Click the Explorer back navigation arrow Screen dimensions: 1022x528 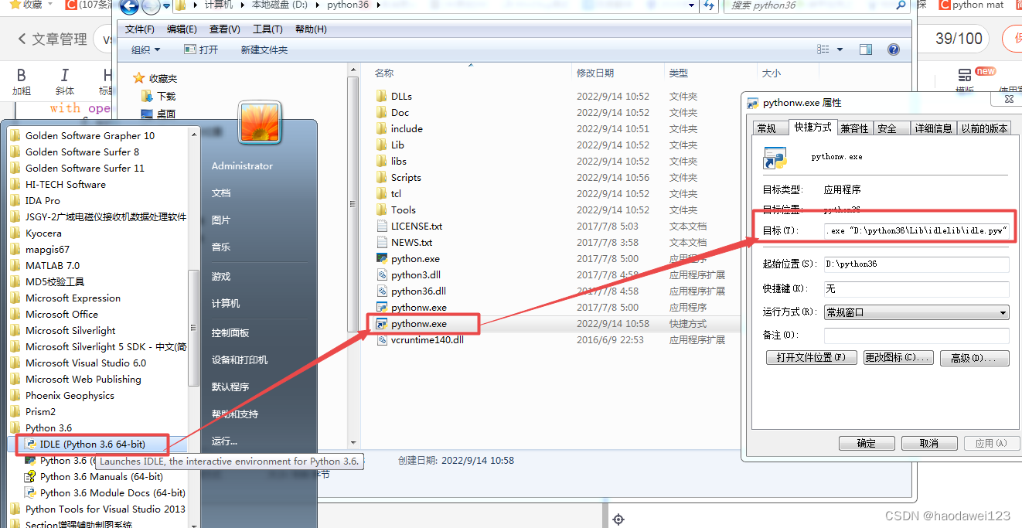coord(130,7)
